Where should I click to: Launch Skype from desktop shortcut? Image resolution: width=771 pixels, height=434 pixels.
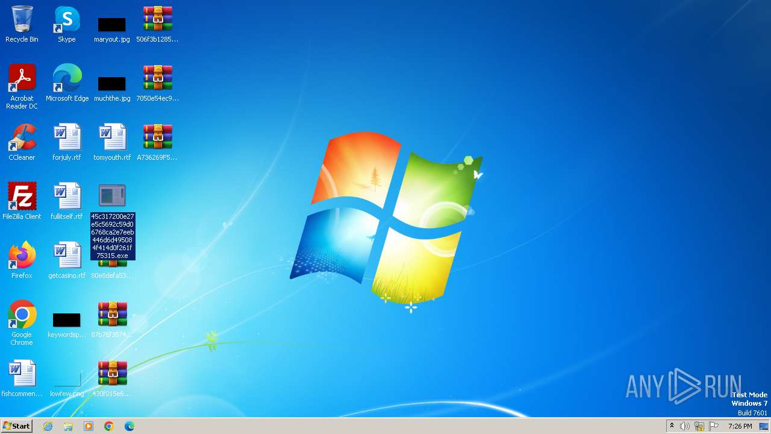pyautogui.click(x=67, y=24)
